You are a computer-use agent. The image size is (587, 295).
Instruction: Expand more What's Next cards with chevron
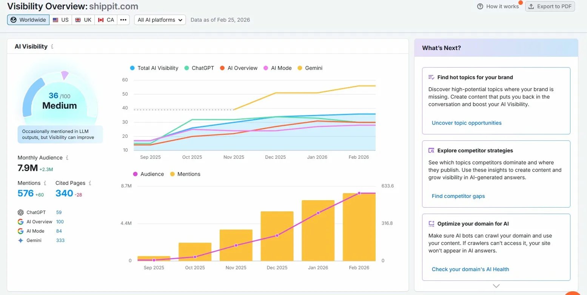pos(496,286)
